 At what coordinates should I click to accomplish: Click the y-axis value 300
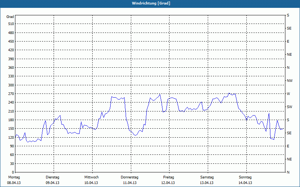(11, 85)
